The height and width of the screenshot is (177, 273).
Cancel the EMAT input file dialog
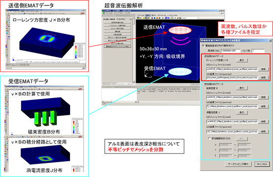(x=262, y=164)
